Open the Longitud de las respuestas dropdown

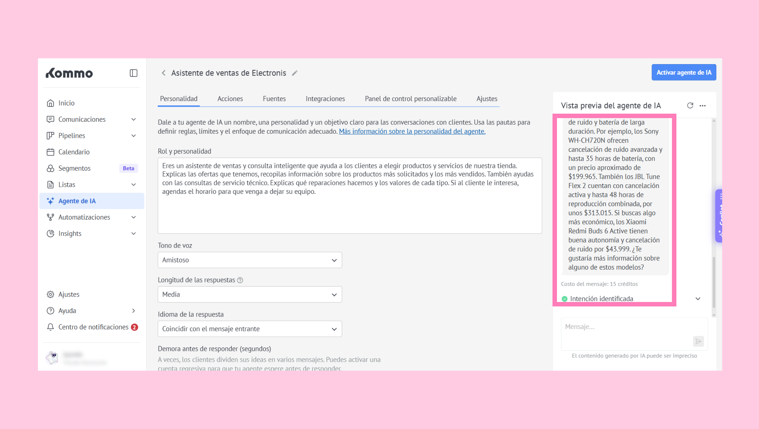(x=250, y=294)
